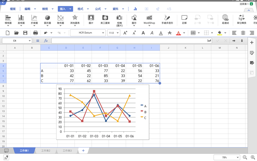257x161 pixels.
Task: Open the 檔案 menu
Action: pos(13,9)
